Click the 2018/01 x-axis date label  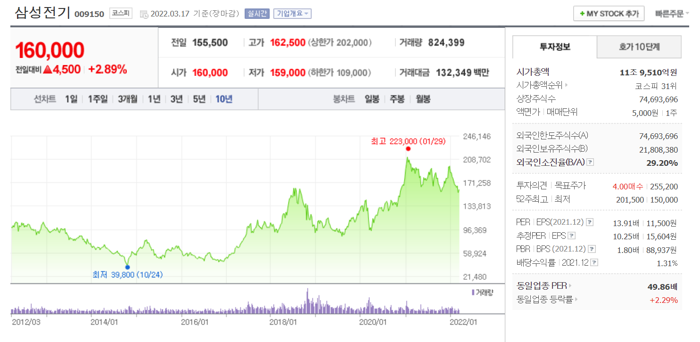283,322
